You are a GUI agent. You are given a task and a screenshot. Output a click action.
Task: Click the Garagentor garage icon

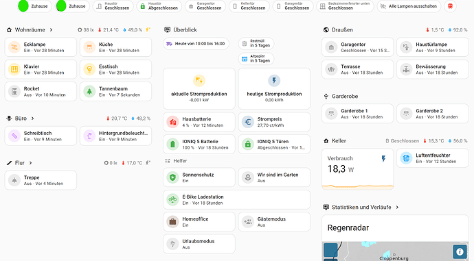331,47
